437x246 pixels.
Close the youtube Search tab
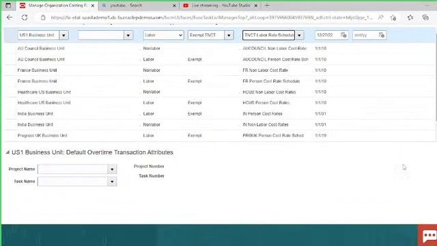point(174,5)
